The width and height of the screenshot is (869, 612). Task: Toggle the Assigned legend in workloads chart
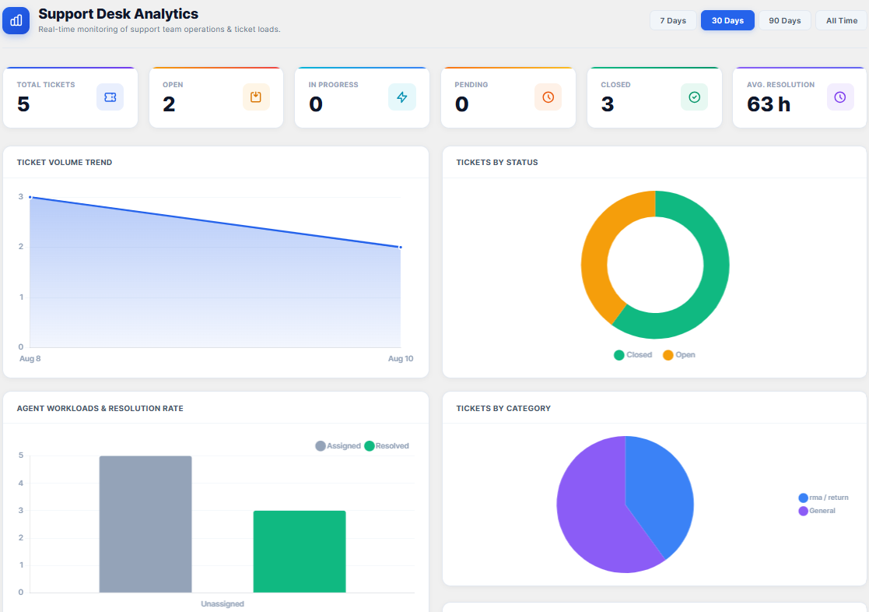point(338,445)
